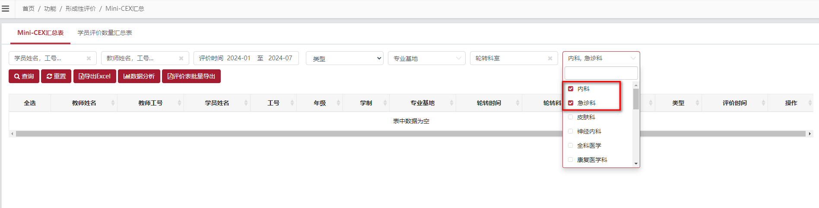The height and width of the screenshot is (208, 819).
Task: Sort by 轮转时间 column
Action: click(x=489, y=103)
